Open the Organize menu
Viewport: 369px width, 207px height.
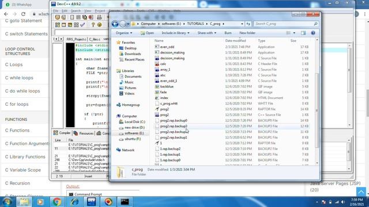tap(124, 33)
